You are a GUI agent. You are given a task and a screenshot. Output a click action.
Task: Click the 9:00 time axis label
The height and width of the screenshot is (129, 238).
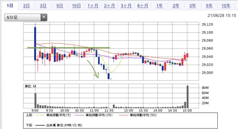click(x=35, y=111)
